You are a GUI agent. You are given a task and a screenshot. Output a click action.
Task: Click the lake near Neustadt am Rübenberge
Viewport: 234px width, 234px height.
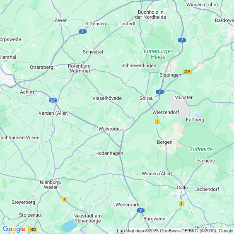(x=69, y=226)
